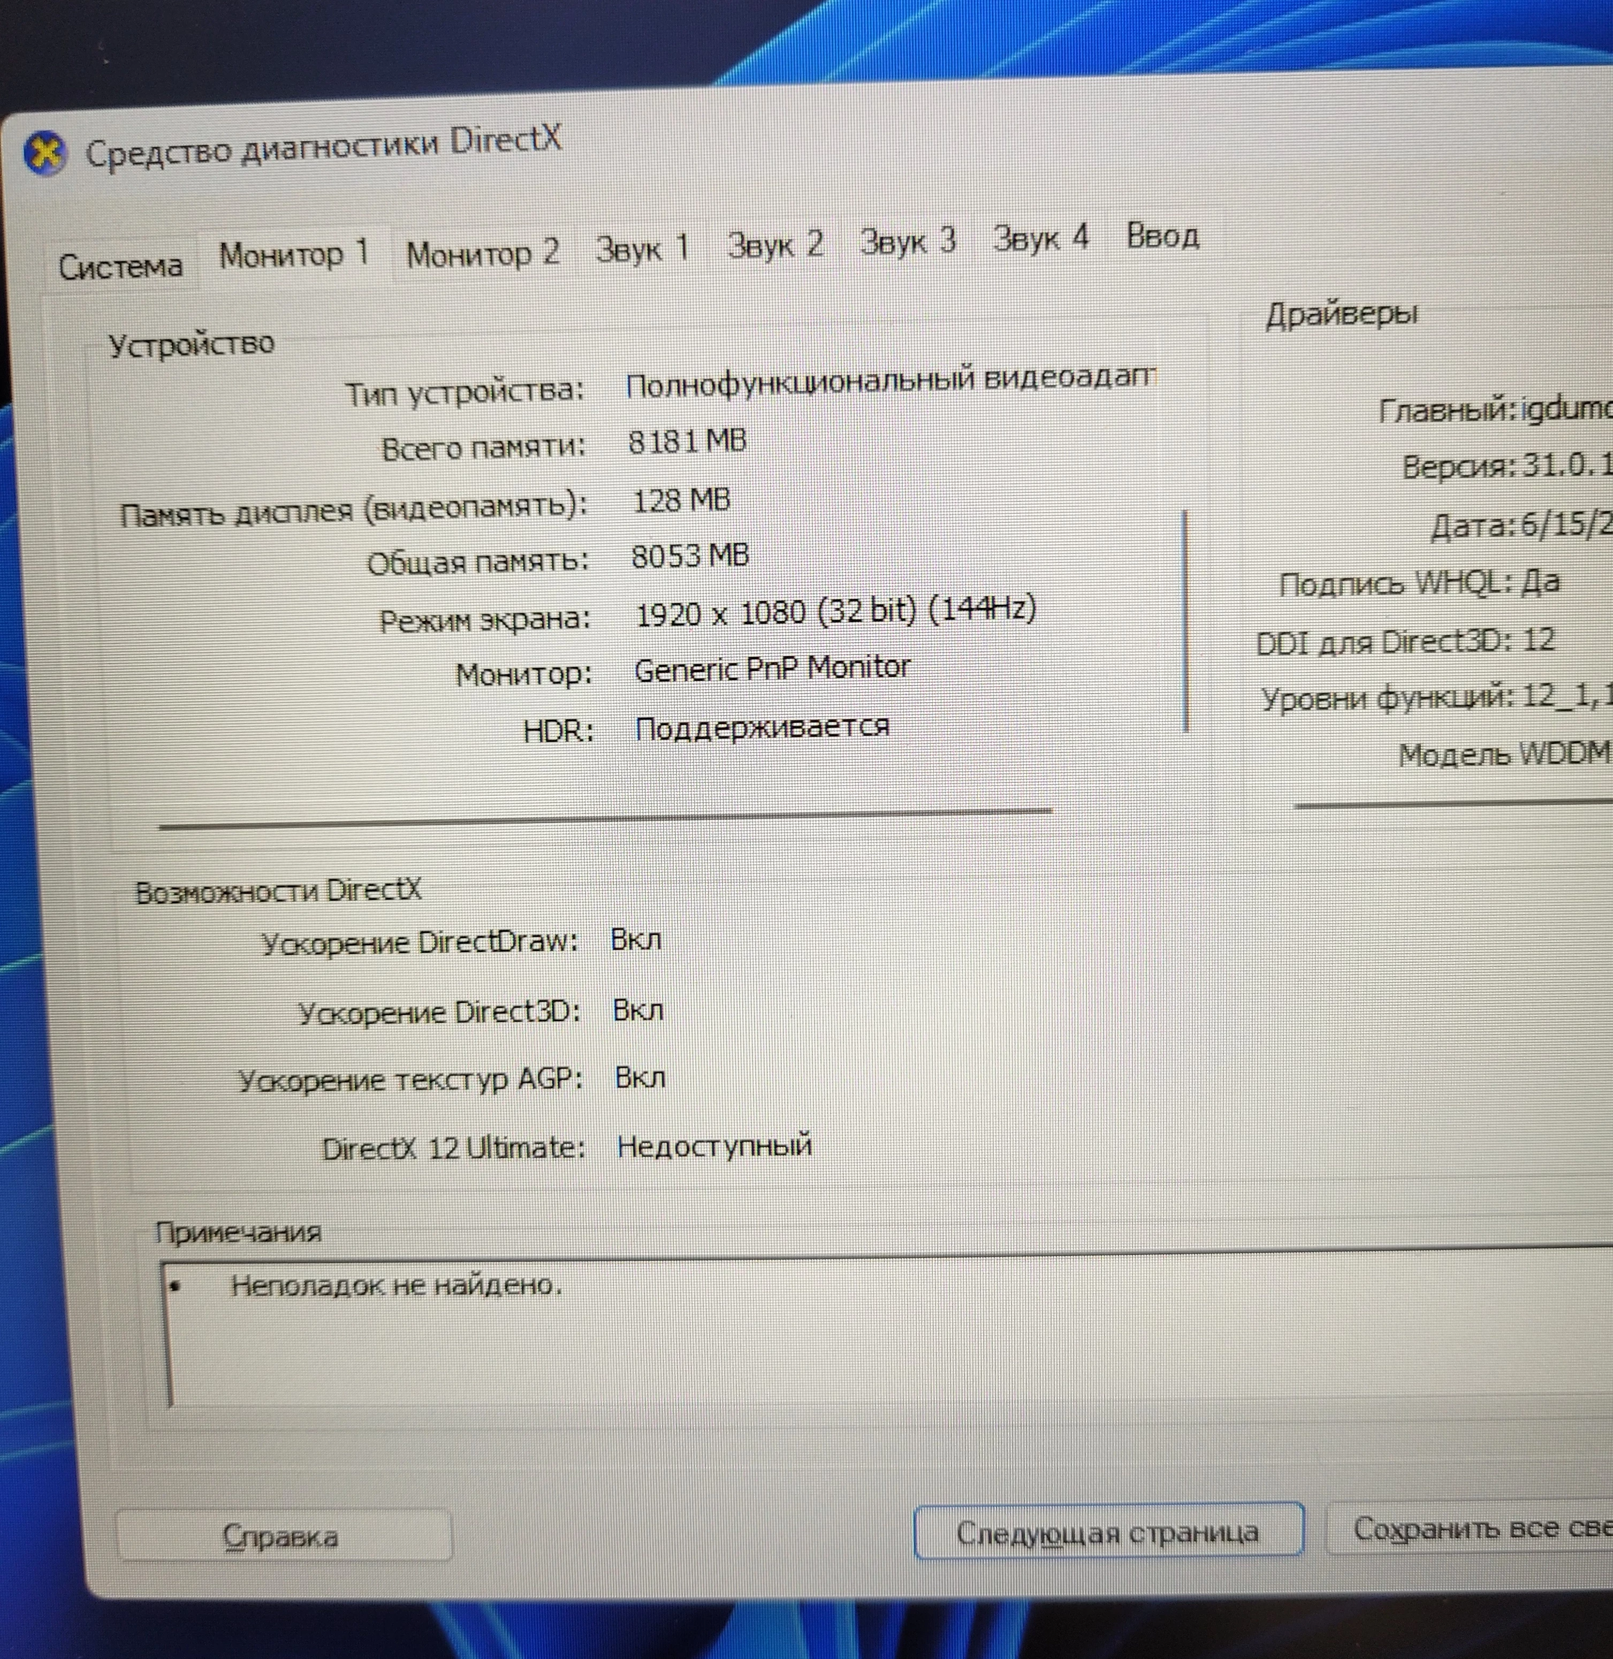
Task: Select the 'Уровни функций:' driver entry
Action: click(x=1436, y=698)
